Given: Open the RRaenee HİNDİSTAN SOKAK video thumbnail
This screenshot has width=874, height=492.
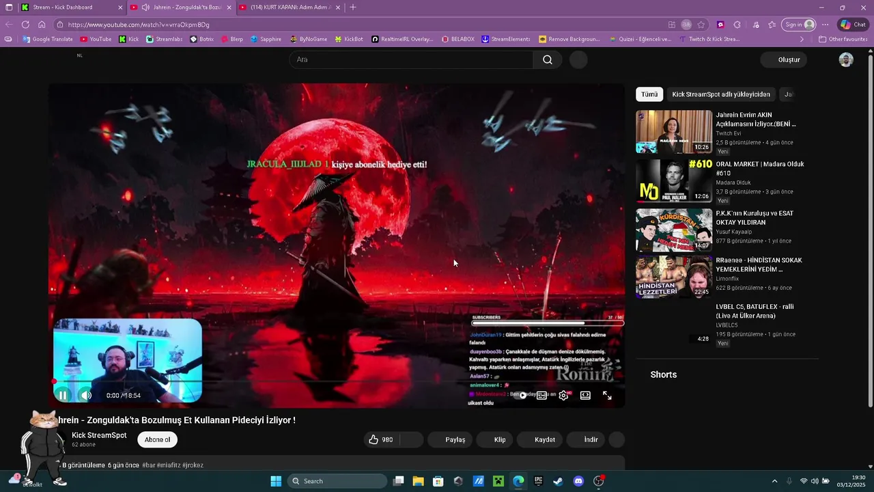Looking at the screenshot, I should [x=674, y=277].
